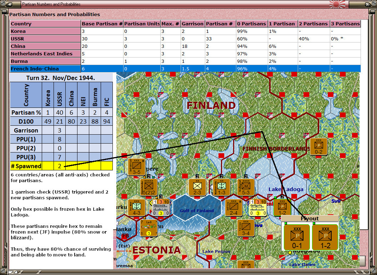Pick the 1-2 partisan in the Flyout

pos(325,237)
